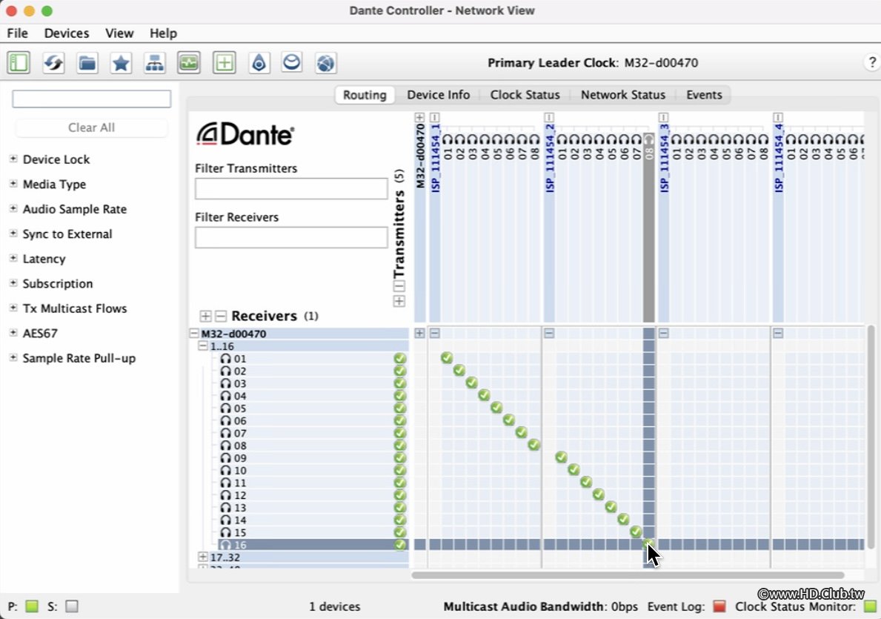Expand all receivers with plus button
The height and width of the screenshot is (619, 881).
click(206, 316)
